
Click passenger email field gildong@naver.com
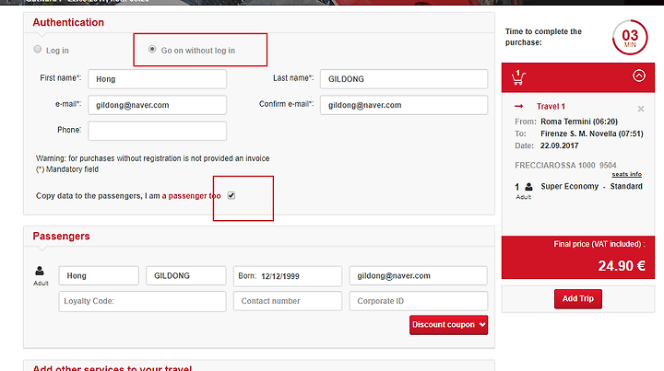[x=419, y=275]
